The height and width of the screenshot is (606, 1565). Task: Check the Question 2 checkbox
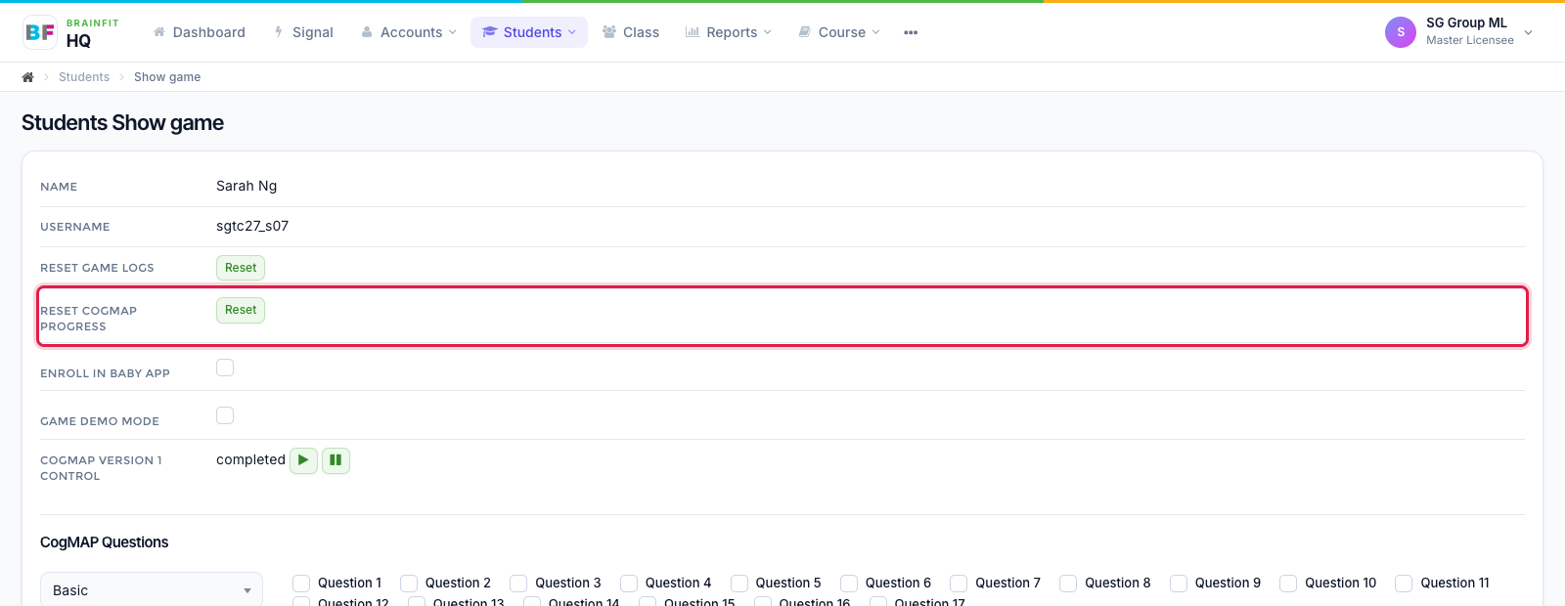point(409,584)
